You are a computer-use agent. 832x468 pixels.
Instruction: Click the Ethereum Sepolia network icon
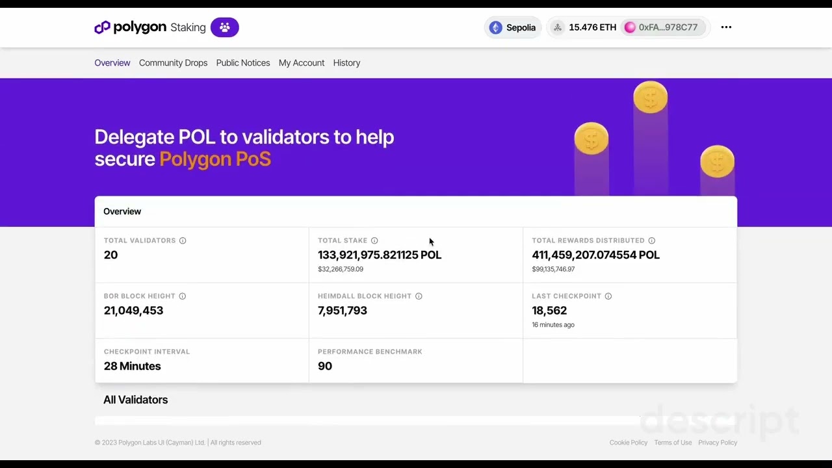496,27
